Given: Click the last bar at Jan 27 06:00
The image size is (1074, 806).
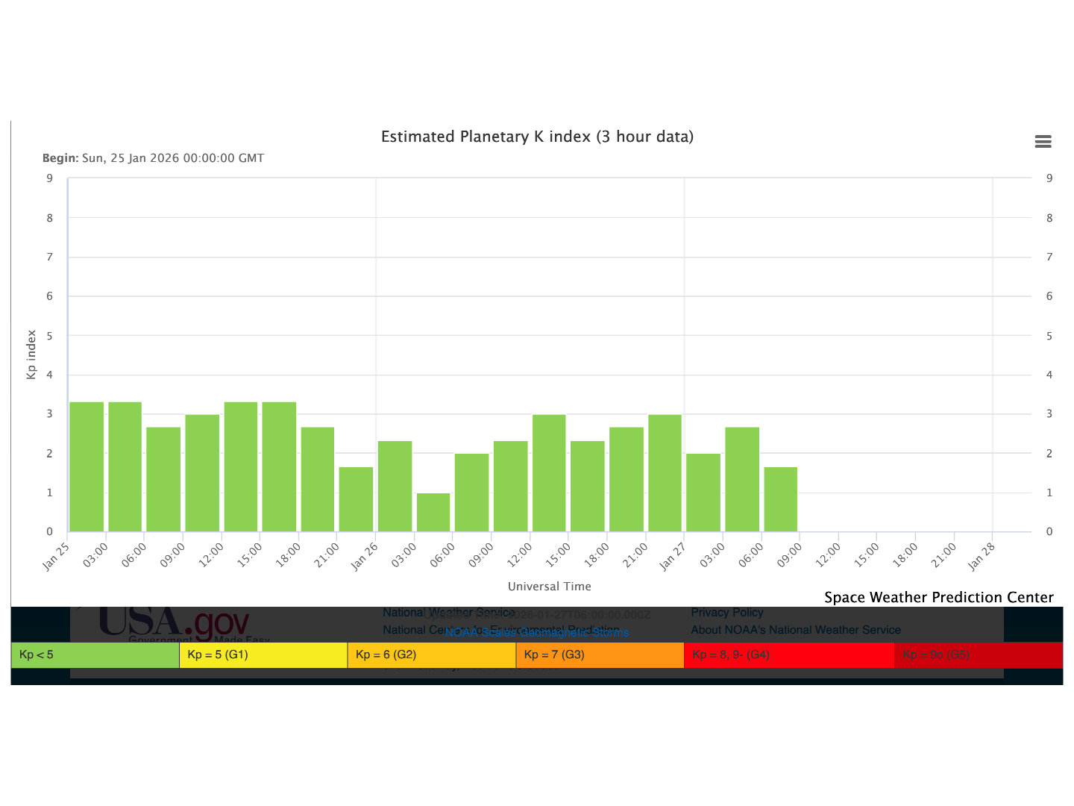Looking at the screenshot, I should pos(781,499).
